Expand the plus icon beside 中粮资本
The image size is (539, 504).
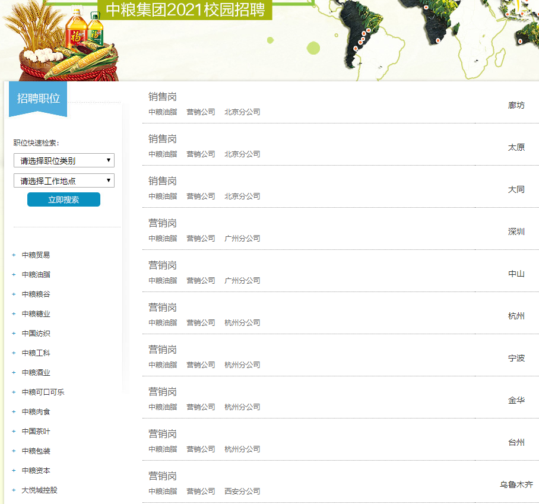click(x=14, y=471)
